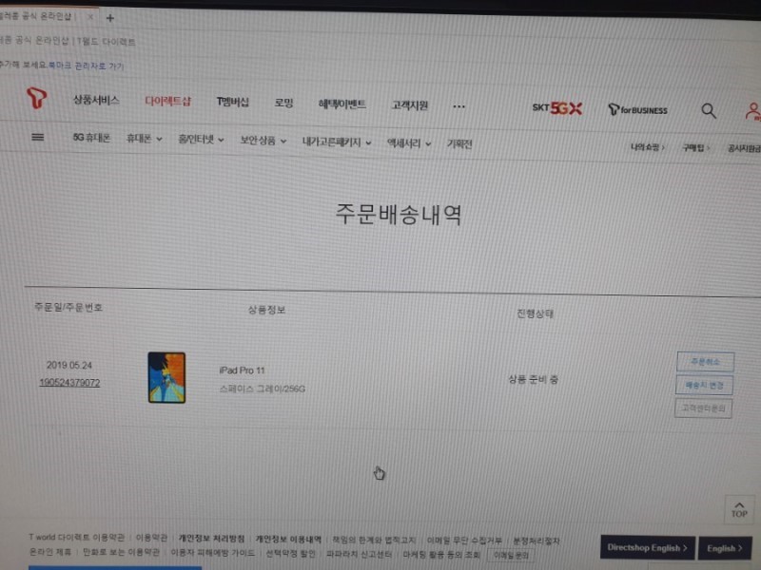Click iPad Pro 11 product name
This screenshot has height=570, width=761.
(242, 370)
